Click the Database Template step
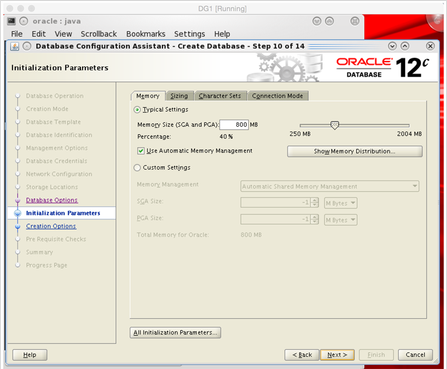Viewport: 447px width, 369px height. pyautogui.click(x=53, y=122)
